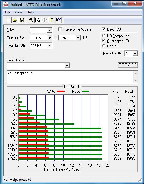Open the Help menu
Viewport: 144px width, 184px height.
30,12
